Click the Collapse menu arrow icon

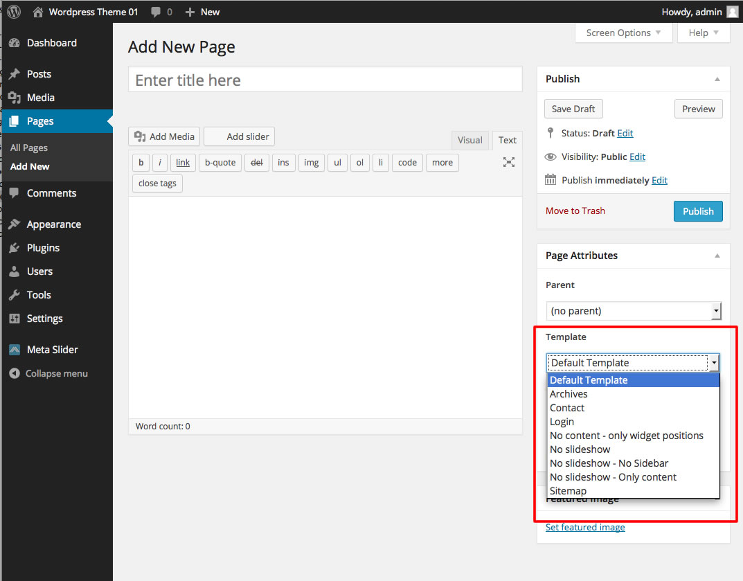point(15,373)
